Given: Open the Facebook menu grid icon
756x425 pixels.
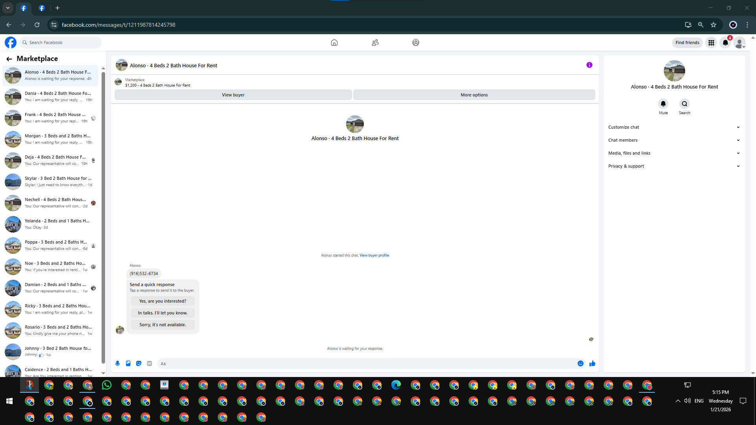Looking at the screenshot, I should tap(711, 42).
